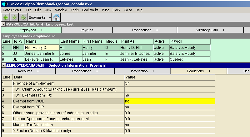
Task: Click the green back arrow icon
Action: 5,17
